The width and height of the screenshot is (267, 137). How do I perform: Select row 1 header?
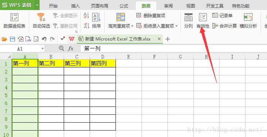(x=6, y=64)
